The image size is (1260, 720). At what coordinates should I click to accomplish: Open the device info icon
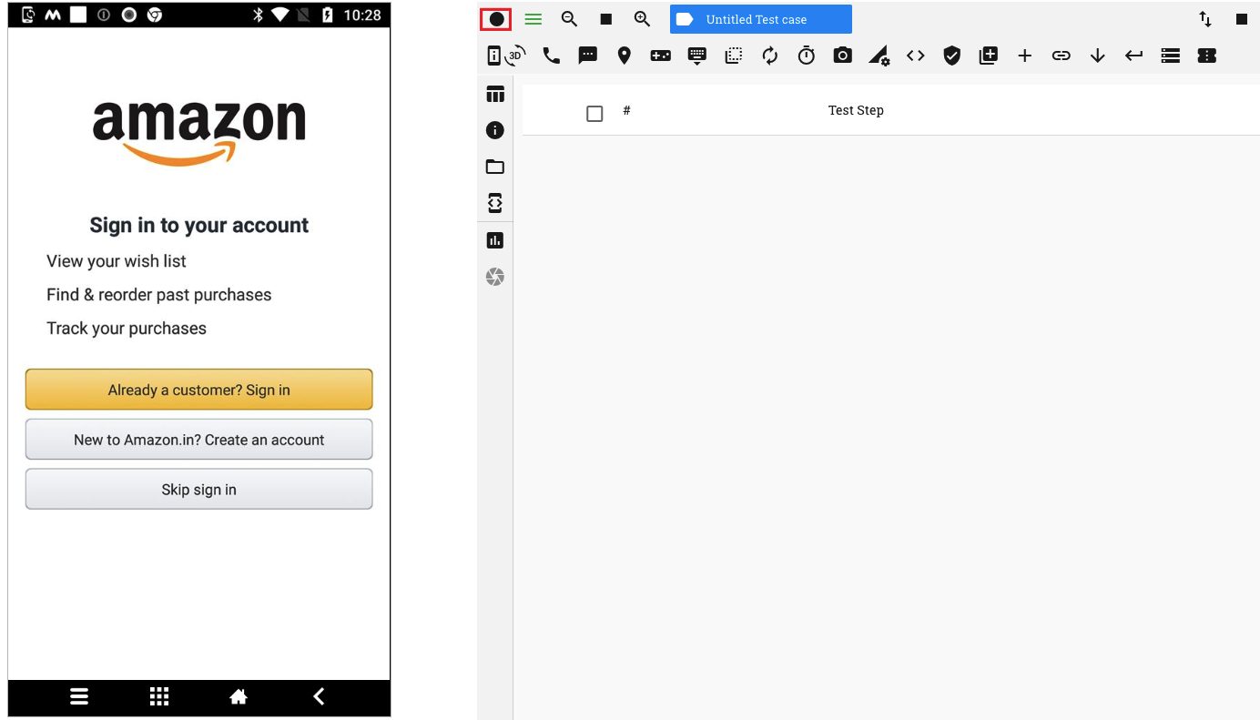(493, 56)
